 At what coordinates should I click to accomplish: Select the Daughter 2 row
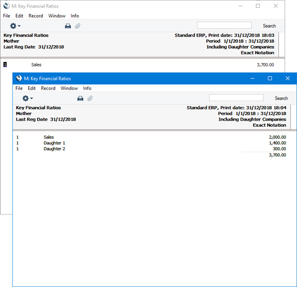click(151, 149)
